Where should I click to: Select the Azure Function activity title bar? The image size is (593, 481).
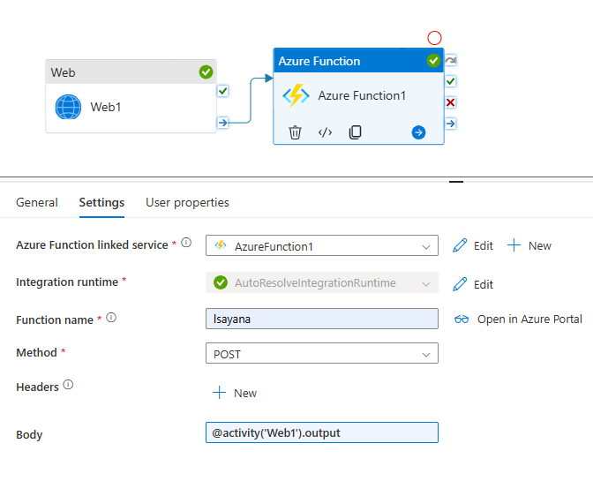[358, 61]
